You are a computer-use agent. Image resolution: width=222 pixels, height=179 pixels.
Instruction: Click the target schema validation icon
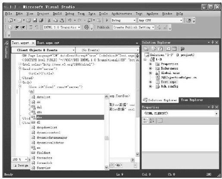pyautogui.click(x=87, y=27)
